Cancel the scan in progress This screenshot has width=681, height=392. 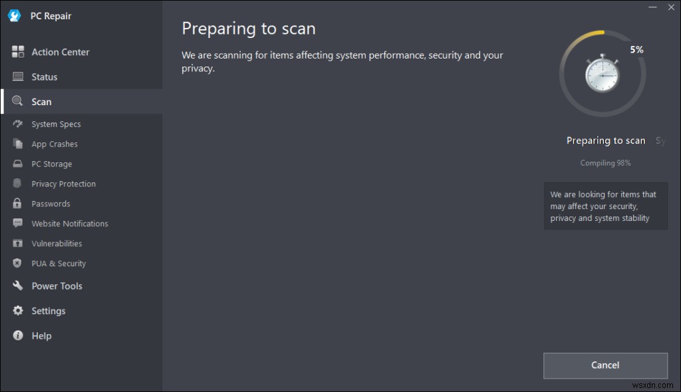tap(605, 365)
